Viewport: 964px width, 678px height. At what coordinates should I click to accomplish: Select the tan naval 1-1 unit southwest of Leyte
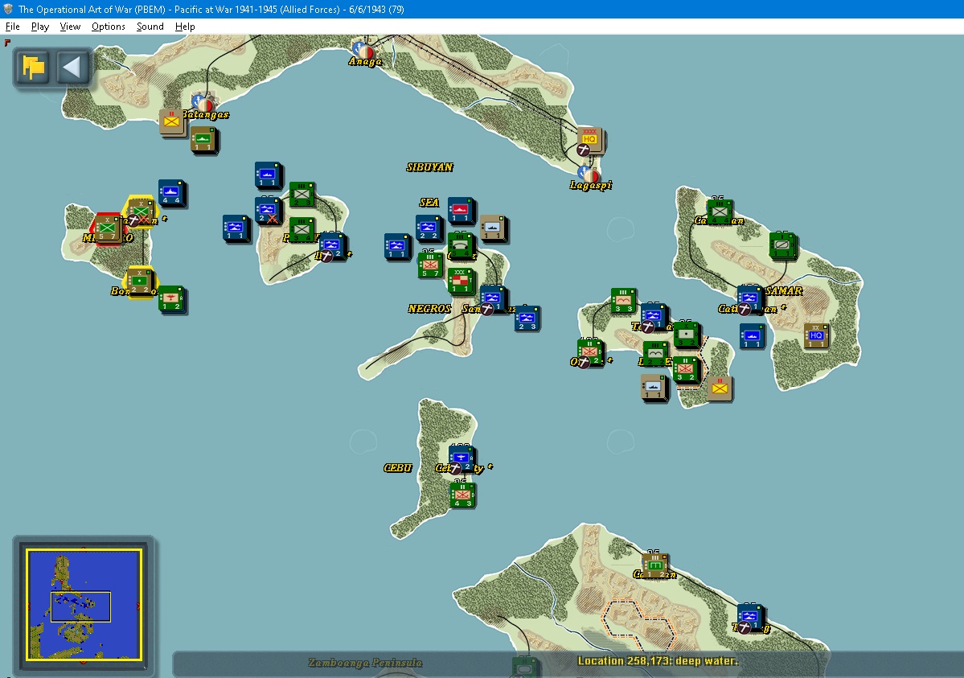pos(654,388)
